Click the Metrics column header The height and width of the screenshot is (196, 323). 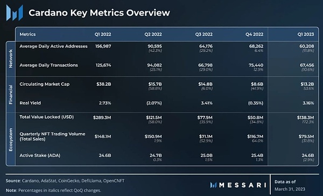[x=27, y=34]
